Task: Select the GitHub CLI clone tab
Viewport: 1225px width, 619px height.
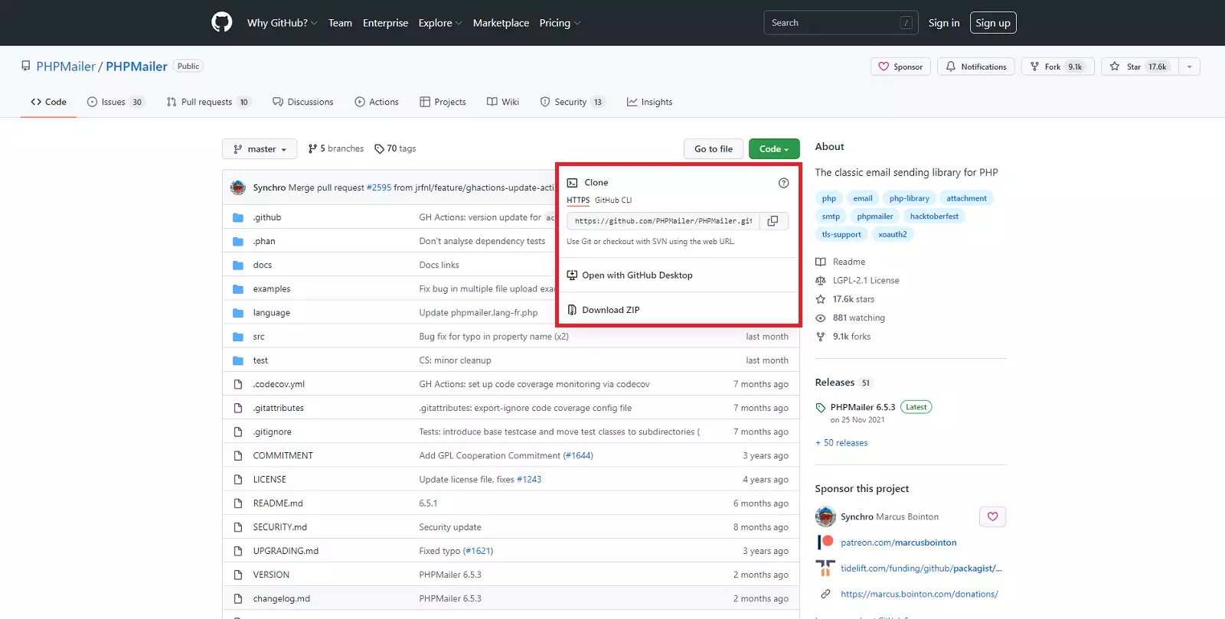Action: pos(613,200)
